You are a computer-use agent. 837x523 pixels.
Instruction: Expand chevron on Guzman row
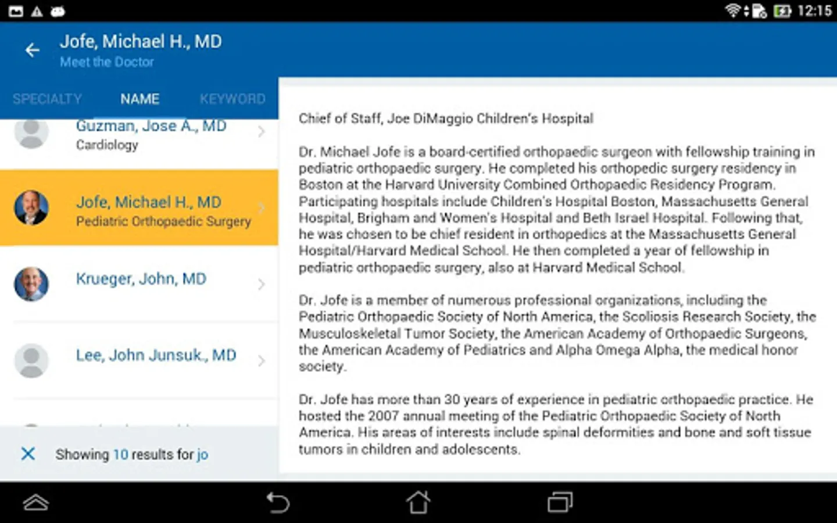(x=262, y=132)
